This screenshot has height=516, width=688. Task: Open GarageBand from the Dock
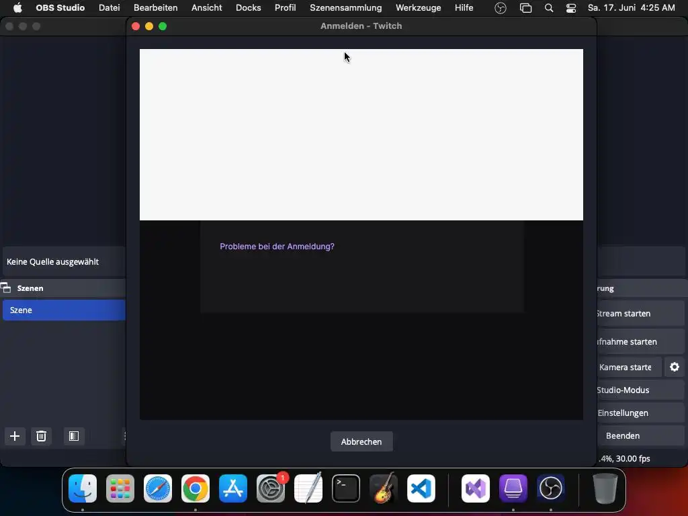click(x=384, y=488)
